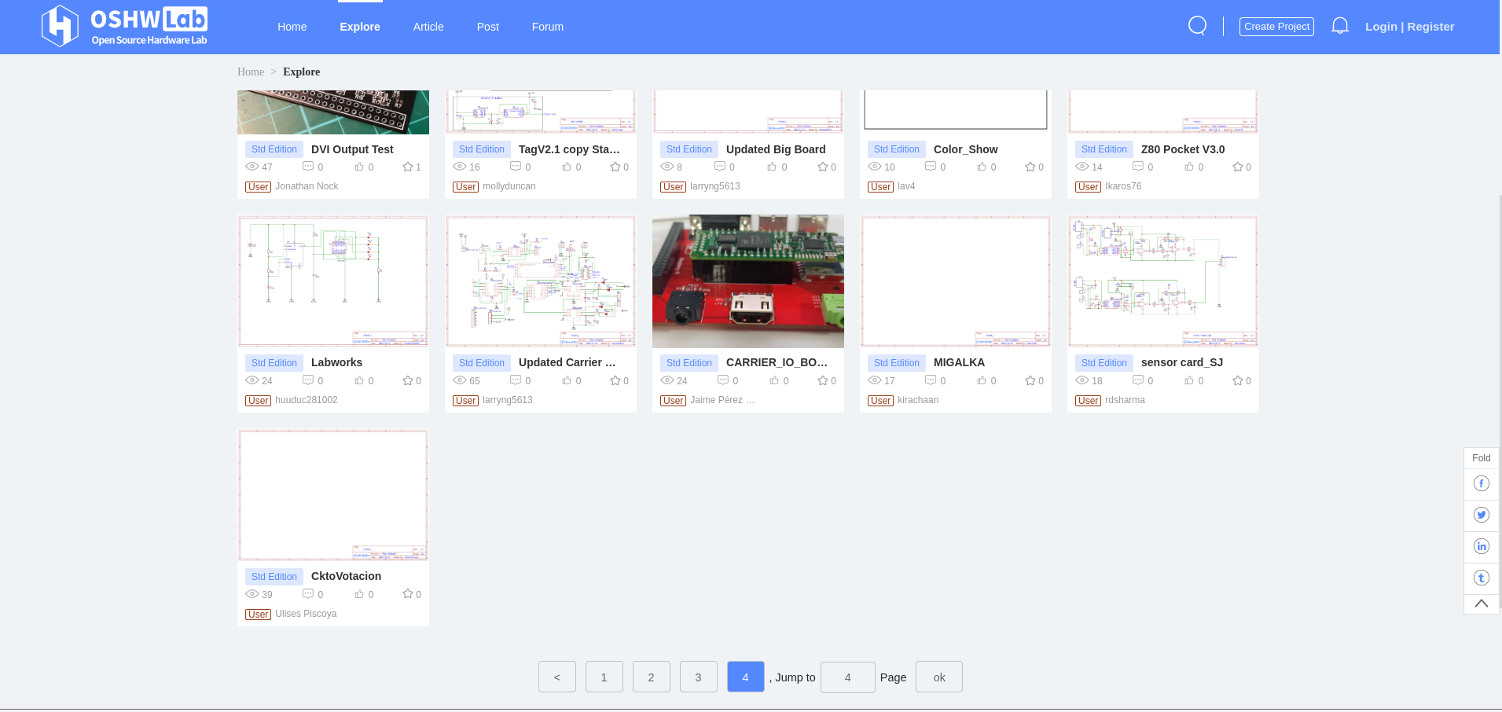The width and height of the screenshot is (1502, 712).
Task: Open the Updated Big Board project title
Action: [776, 149]
